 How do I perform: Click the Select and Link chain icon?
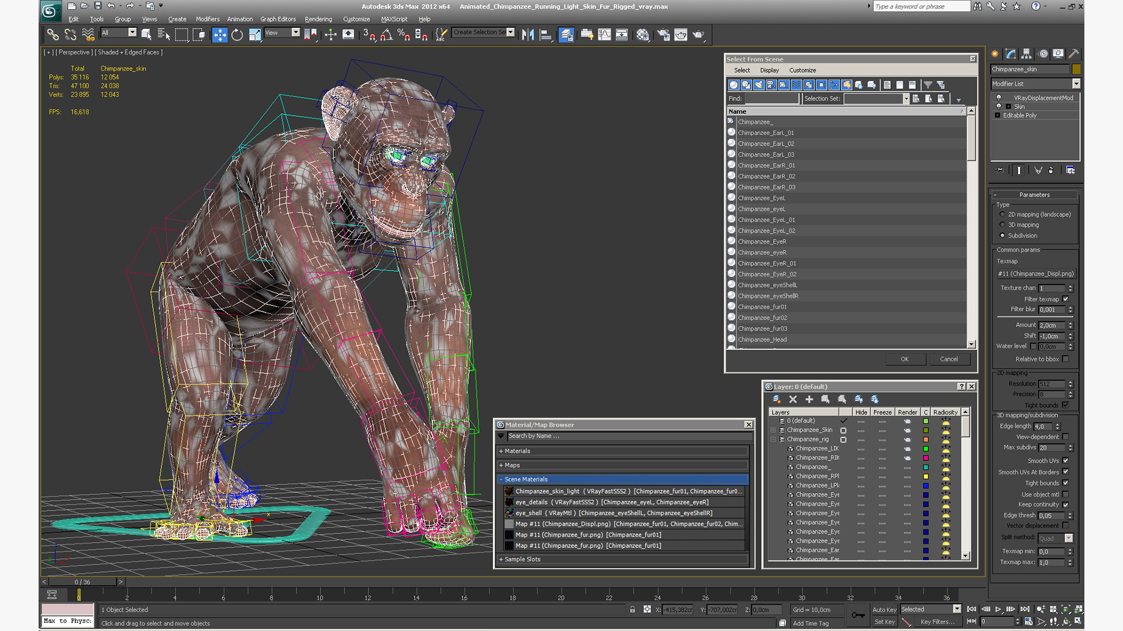coord(53,35)
